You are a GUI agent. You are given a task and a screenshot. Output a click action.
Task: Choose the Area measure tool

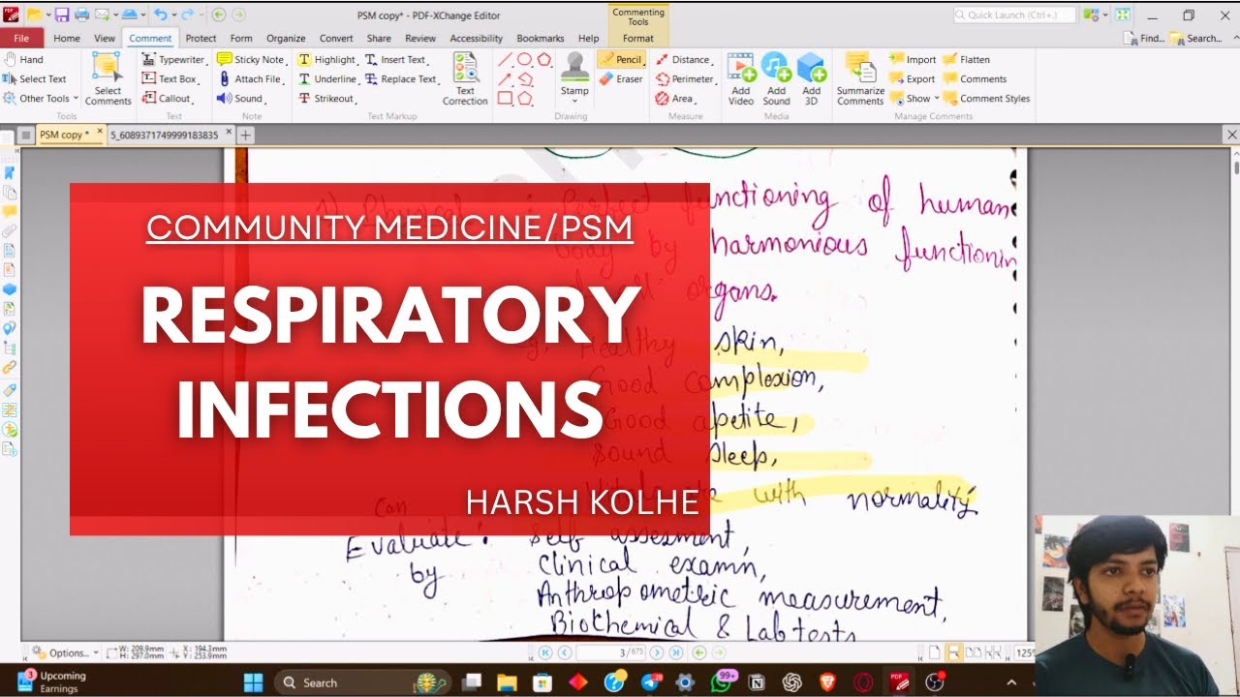[x=676, y=98]
